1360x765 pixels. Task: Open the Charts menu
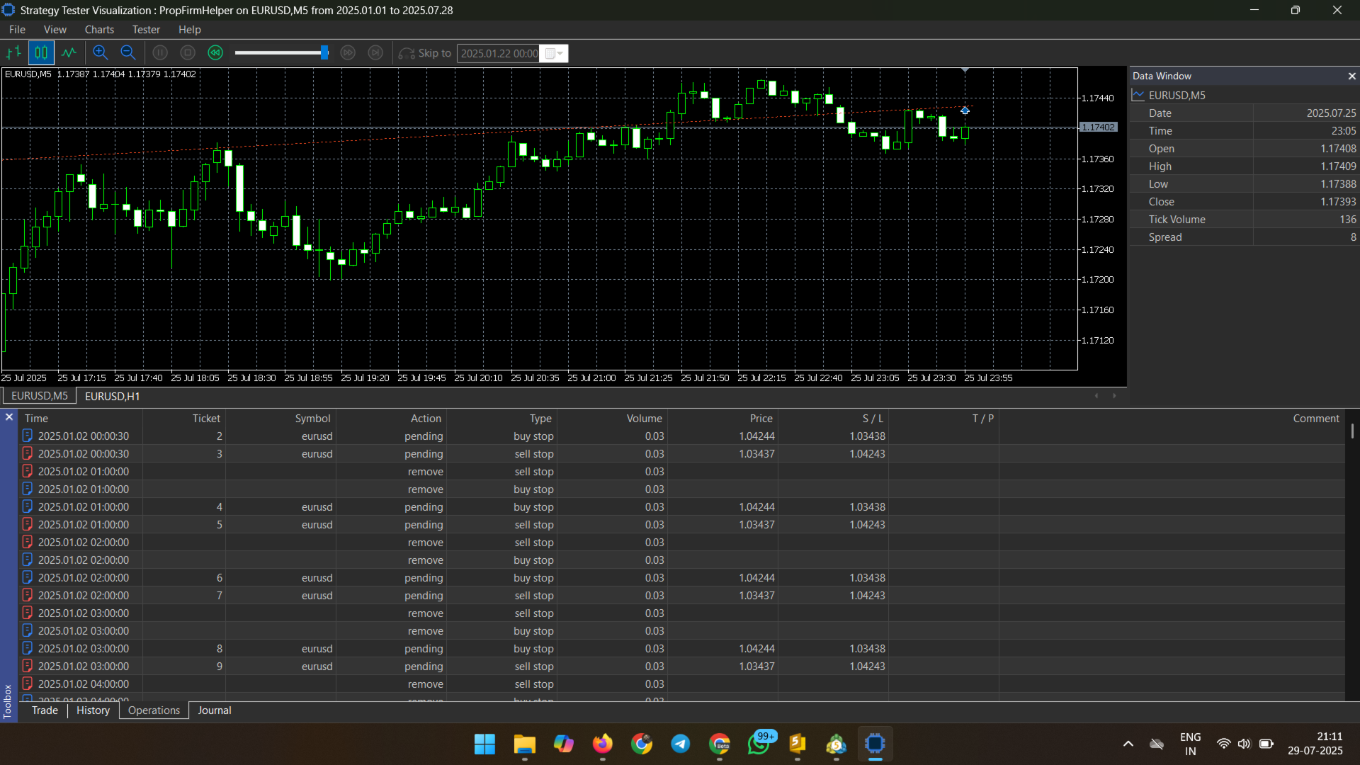(x=99, y=29)
